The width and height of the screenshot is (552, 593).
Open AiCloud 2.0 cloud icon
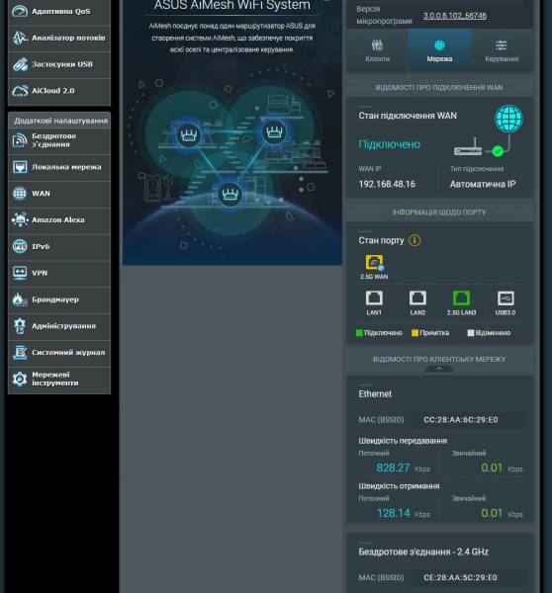pyautogui.click(x=20, y=91)
